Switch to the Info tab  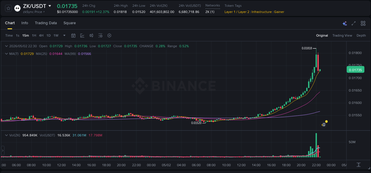coord(25,23)
